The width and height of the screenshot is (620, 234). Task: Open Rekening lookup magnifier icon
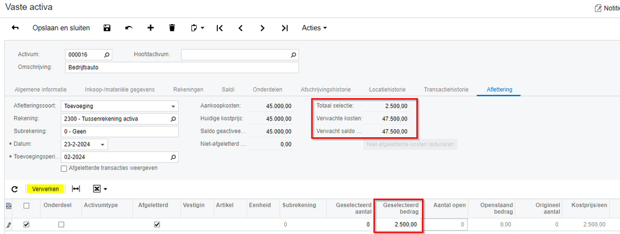click(x=173, y=119)
